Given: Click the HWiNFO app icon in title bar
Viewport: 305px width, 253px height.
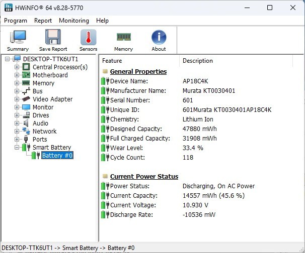Looking at the screenshot, I should [9, 8].
